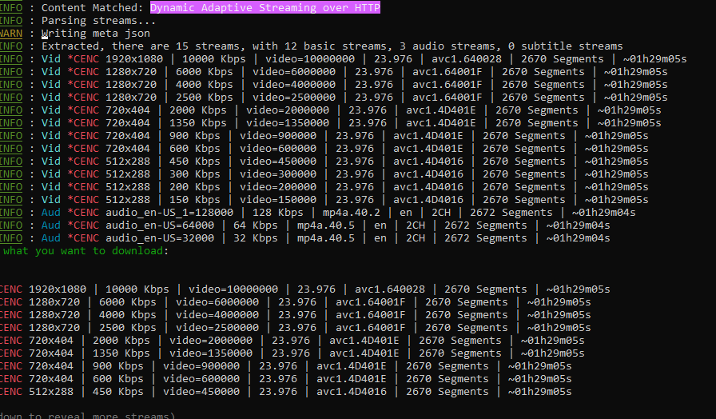Screen dimensions: 716x419
Task: Click 'video=900000' in the INFO Vid log row
Action: click(278, 136)
